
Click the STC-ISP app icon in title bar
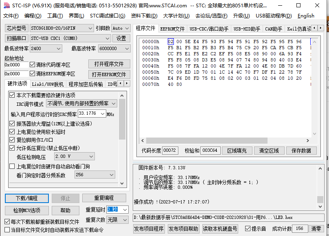tap(7, 5)
